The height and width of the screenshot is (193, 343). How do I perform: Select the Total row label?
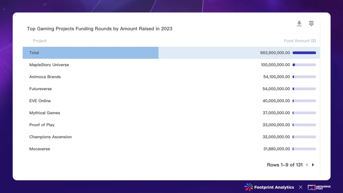tap(34, 53)
